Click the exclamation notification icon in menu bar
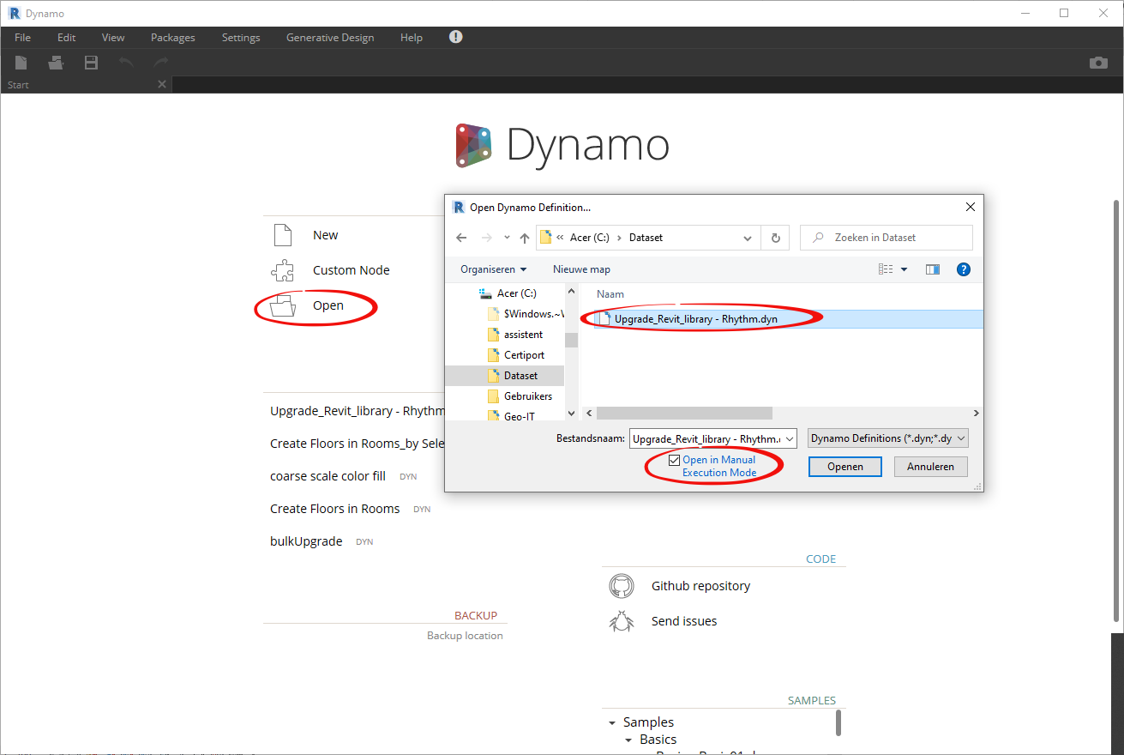The width and height of the screenshot is (1124, 755). coord(456,37)
